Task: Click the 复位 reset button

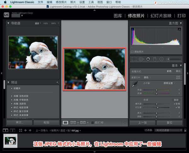Action: 169,122
